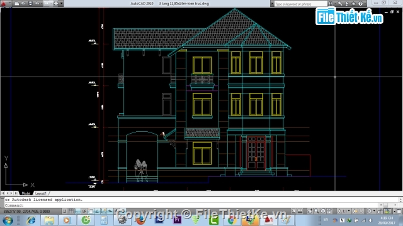Create a new drawing from toolbar
The height and width of the screenshot is (226, 403).
(17, 3)
